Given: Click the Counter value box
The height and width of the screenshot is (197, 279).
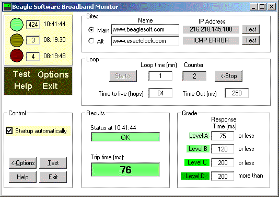Looking at the screenshot, I should click(194, 76).
